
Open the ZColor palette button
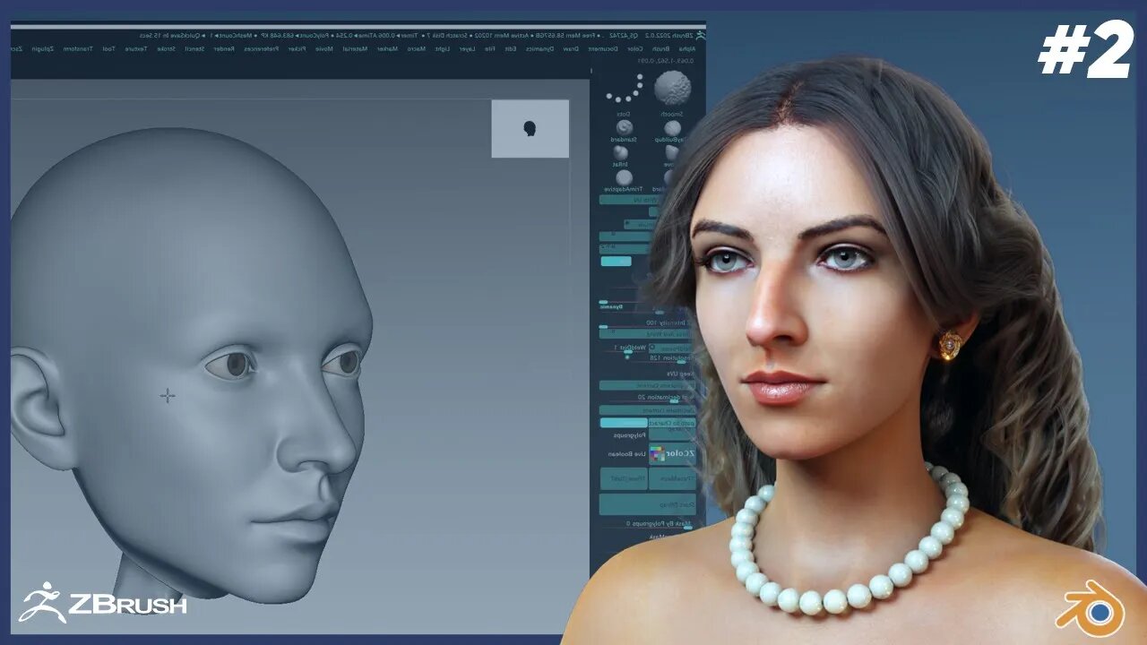(672, 453)
